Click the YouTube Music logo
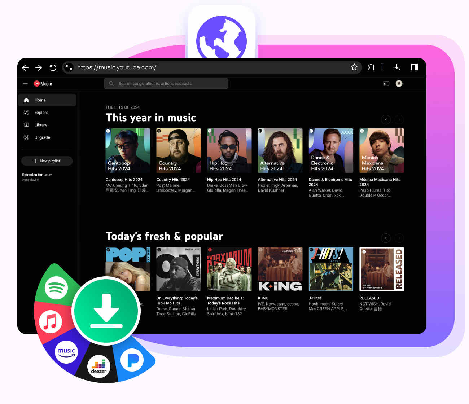Screen dimensions: 469x404 [42, 83]
